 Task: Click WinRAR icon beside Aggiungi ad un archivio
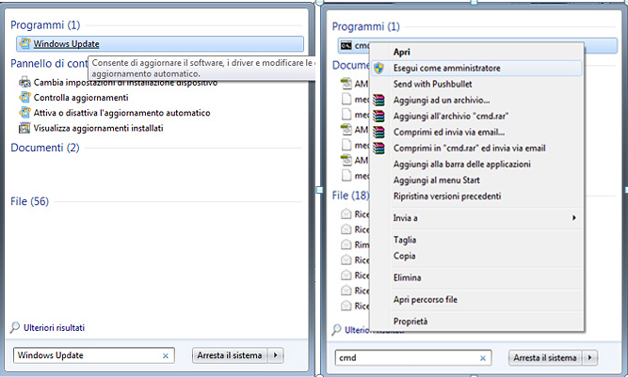[378, 100]
